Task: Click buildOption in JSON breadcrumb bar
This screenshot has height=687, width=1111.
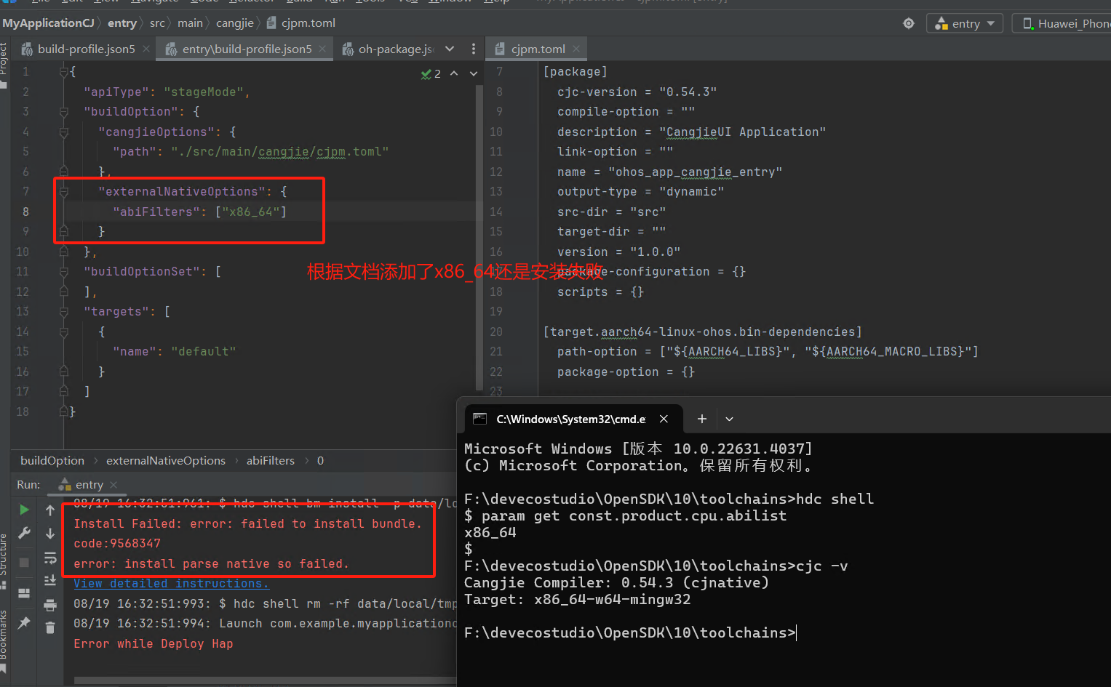Action: pos(52,461)
